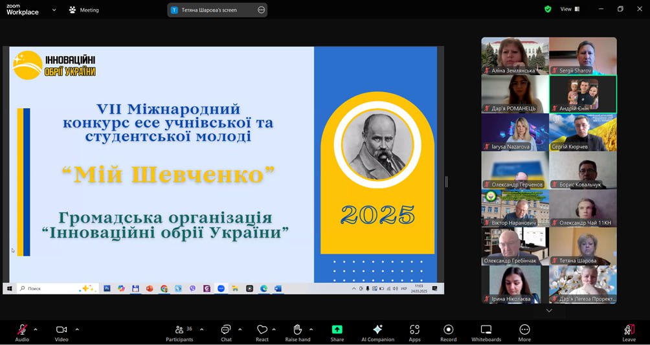The image size is (650, 345).
Task: Open screen share options ellipsis
Action: (261, 10)
